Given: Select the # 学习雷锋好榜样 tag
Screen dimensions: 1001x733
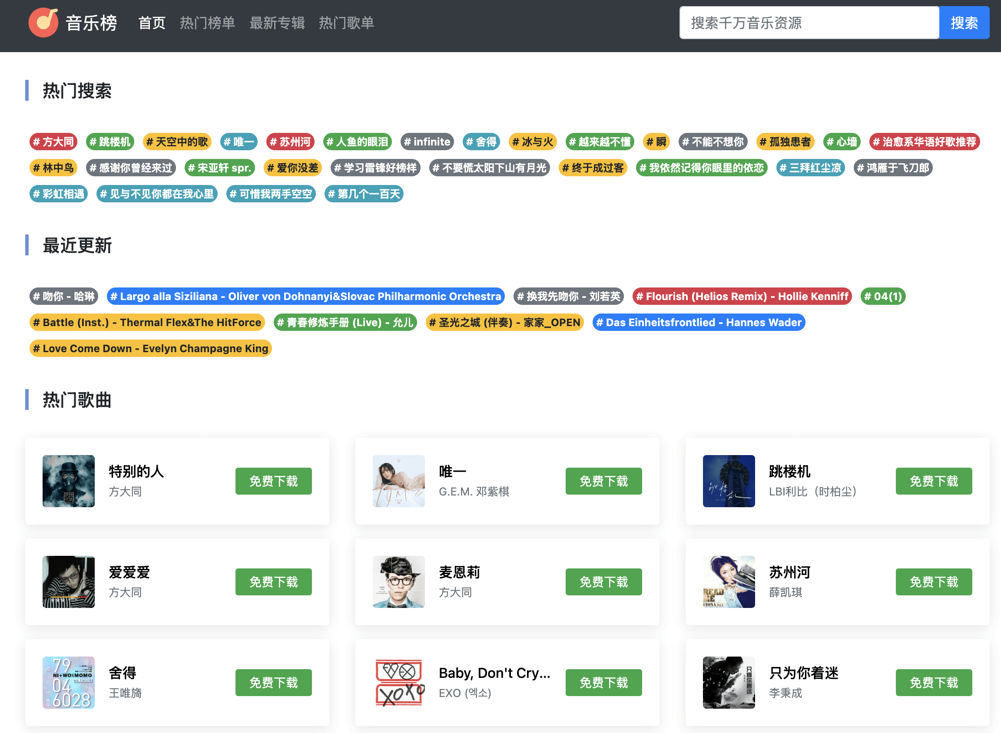Looking at the screenshot, I should (x=375, y=168).
